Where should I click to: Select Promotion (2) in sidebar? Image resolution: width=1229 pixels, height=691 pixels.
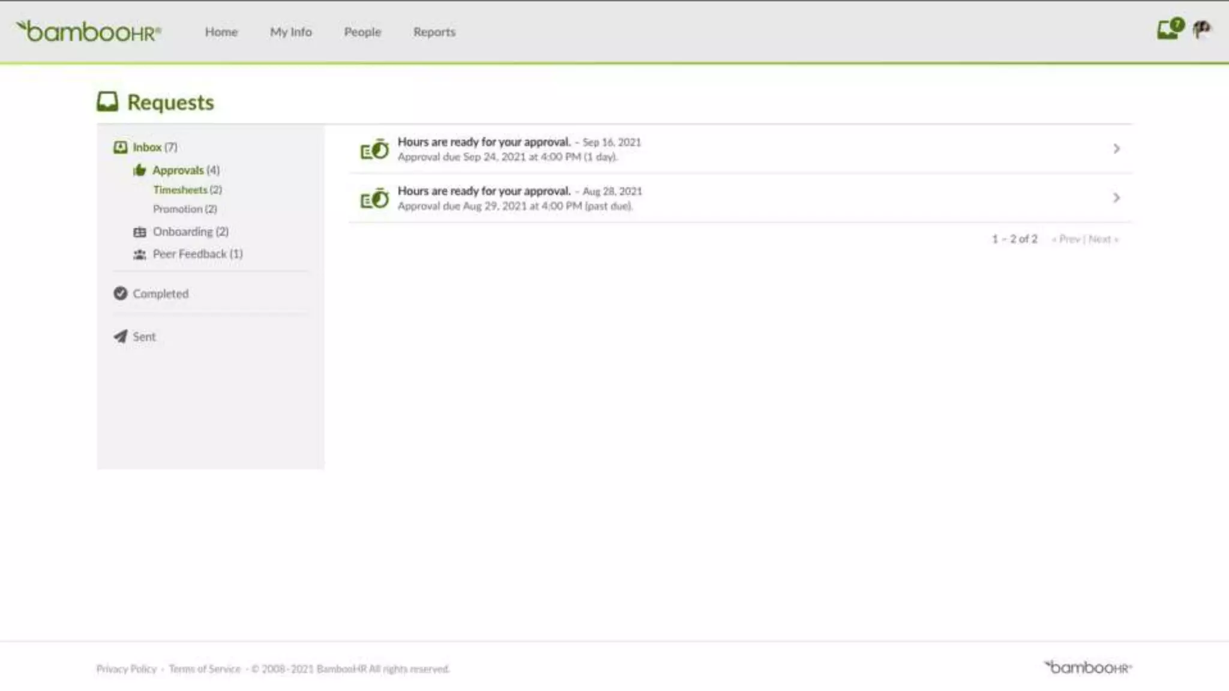185,209
